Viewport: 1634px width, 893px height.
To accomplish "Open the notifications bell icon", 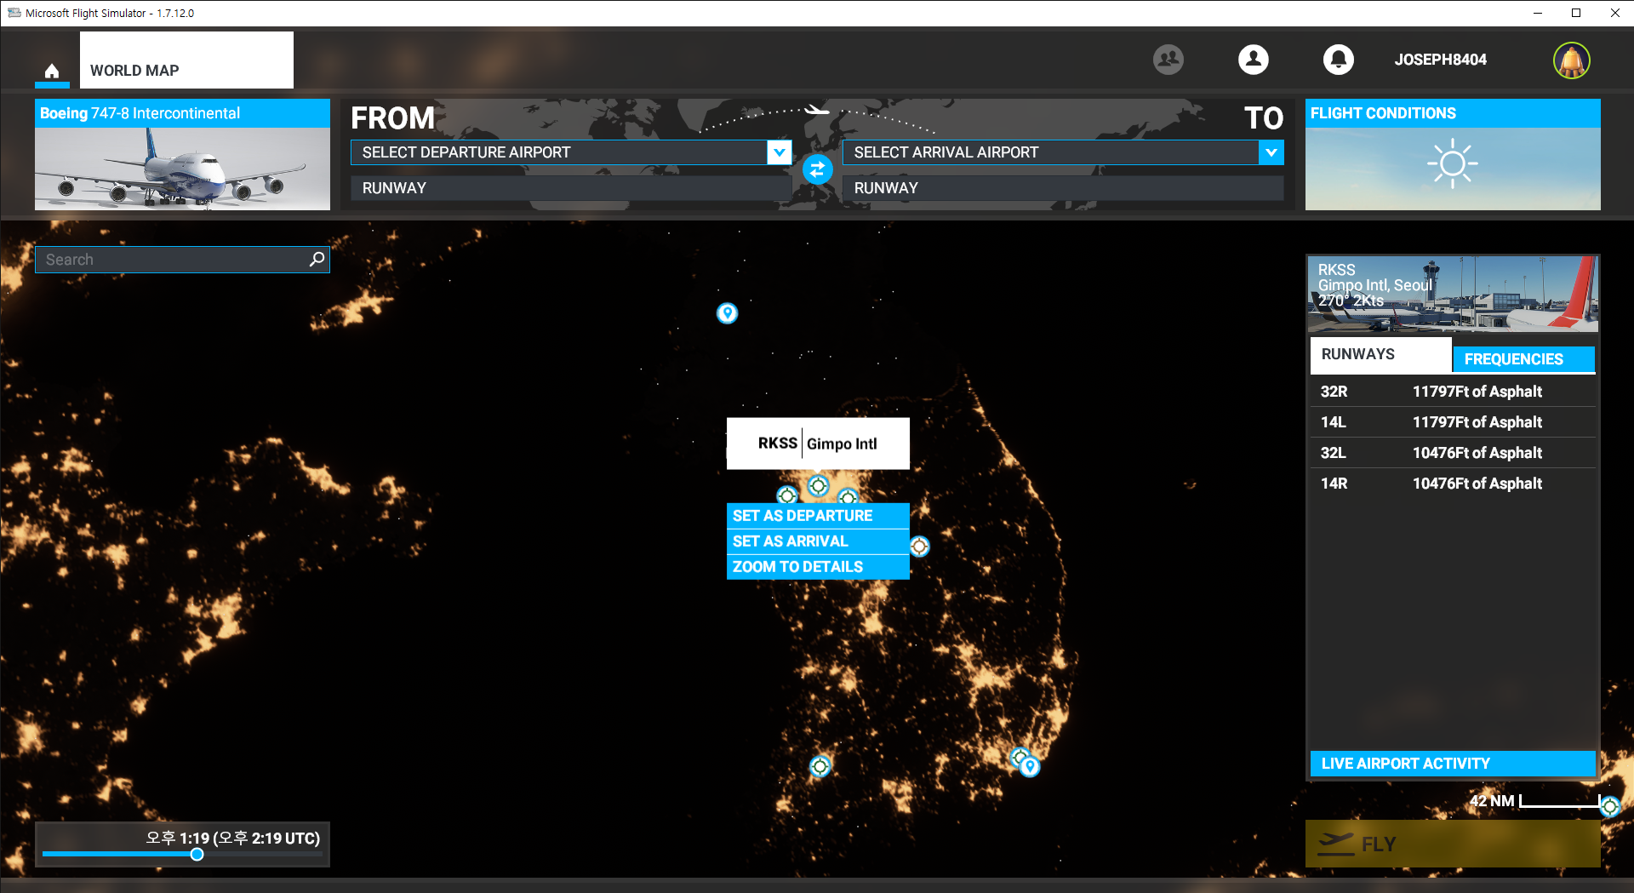I will pyautogui.click(x=1338, y=60).
